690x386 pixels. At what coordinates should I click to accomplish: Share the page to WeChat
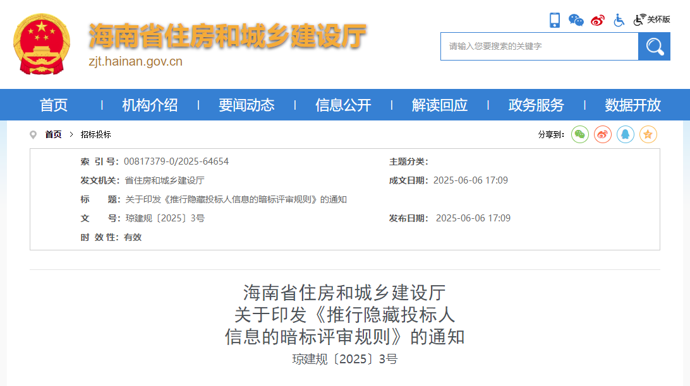coord(579,134)
